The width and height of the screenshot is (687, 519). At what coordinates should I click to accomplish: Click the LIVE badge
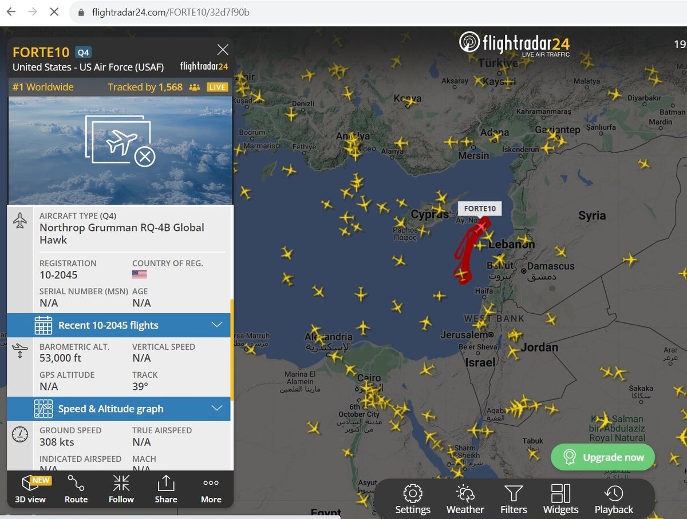(x=218, y=87)
